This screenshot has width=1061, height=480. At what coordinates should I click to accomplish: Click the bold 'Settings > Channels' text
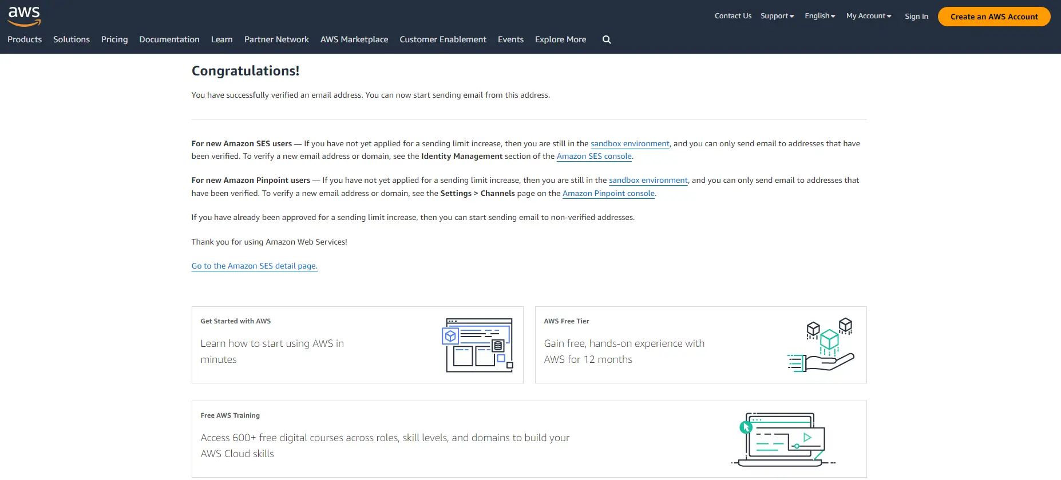477,193
